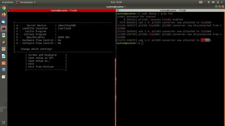The image size is (225, 126).
Task: Launch Sublime Text from the dock
Action: [4, 42]
